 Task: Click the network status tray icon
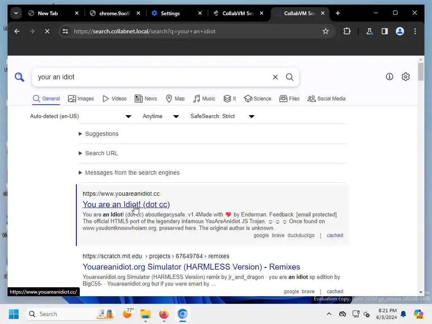coord(356,314)
